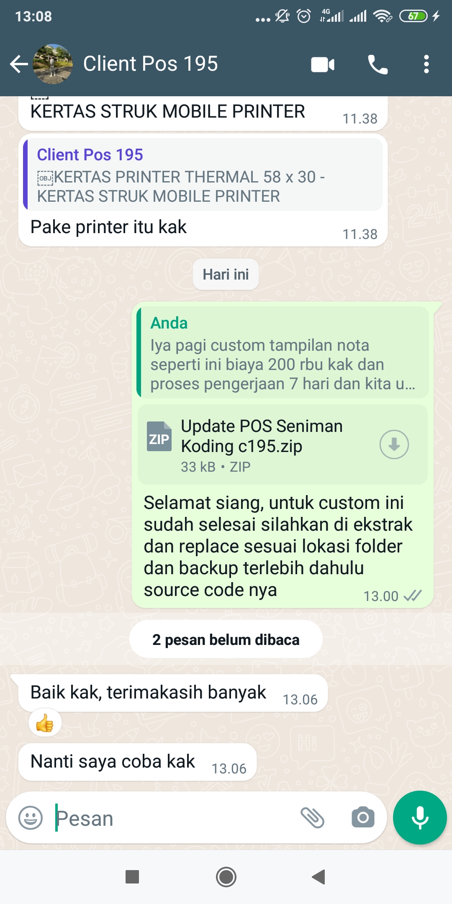This screenshot has height=904, width=452.
Task: Tap the ZIP file icon of attachment
Action: [159, 436]
